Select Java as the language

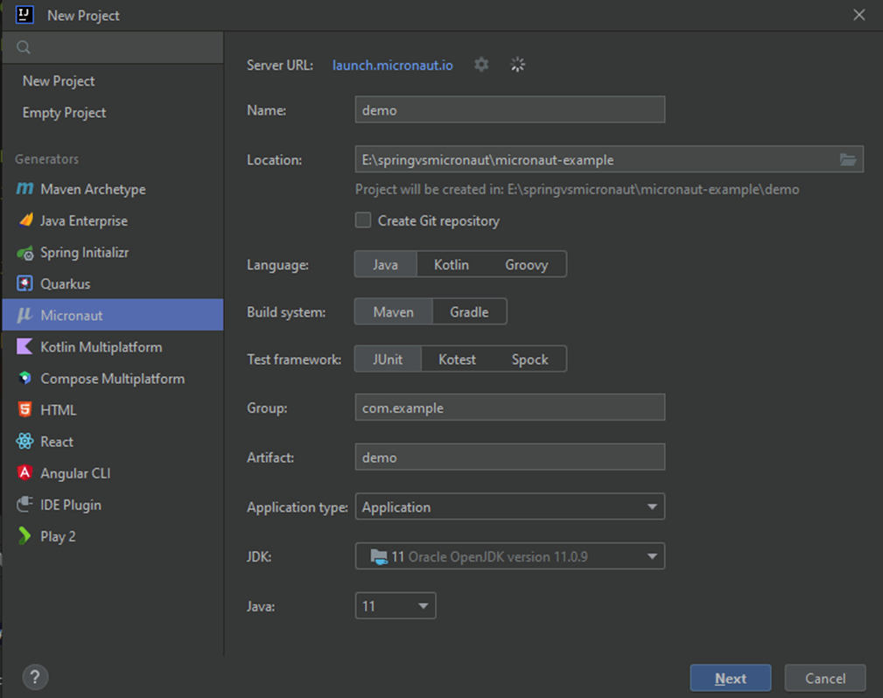point(385,264)
